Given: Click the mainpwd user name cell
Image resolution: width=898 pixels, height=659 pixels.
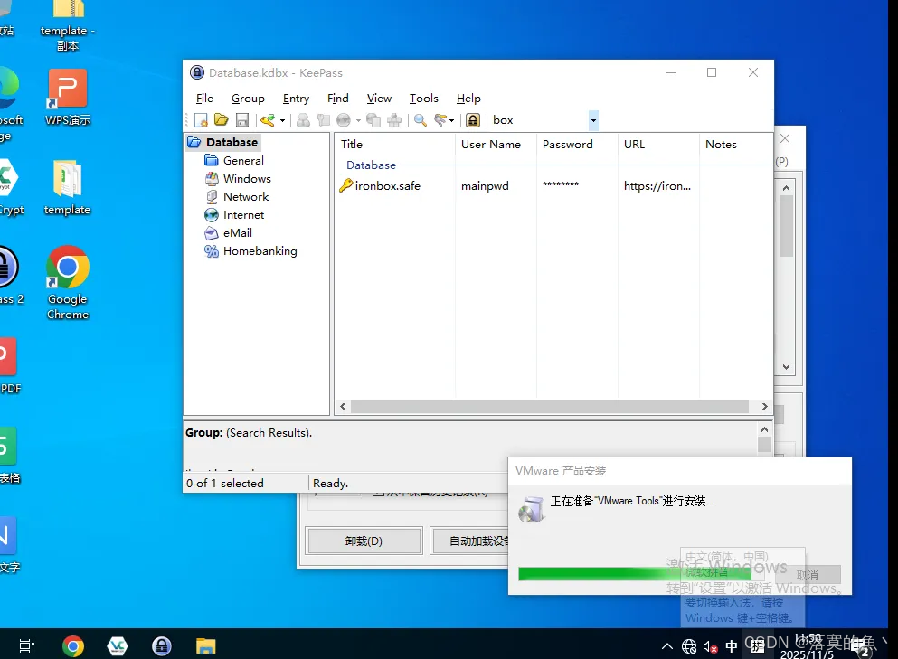Looking at the screenshot, I should pos(485,186).
